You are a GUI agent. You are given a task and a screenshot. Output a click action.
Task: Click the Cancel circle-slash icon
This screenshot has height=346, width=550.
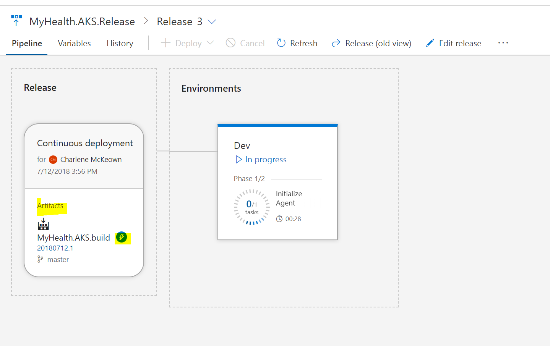click(x=230, y=43)
